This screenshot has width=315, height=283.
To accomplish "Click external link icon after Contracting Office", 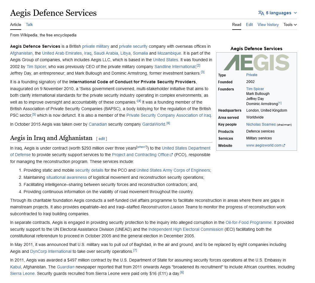I will click(x=171, y=155).
